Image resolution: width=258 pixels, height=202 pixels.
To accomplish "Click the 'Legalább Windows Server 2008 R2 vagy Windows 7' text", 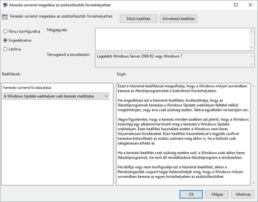I will click(x=140, y=56).
